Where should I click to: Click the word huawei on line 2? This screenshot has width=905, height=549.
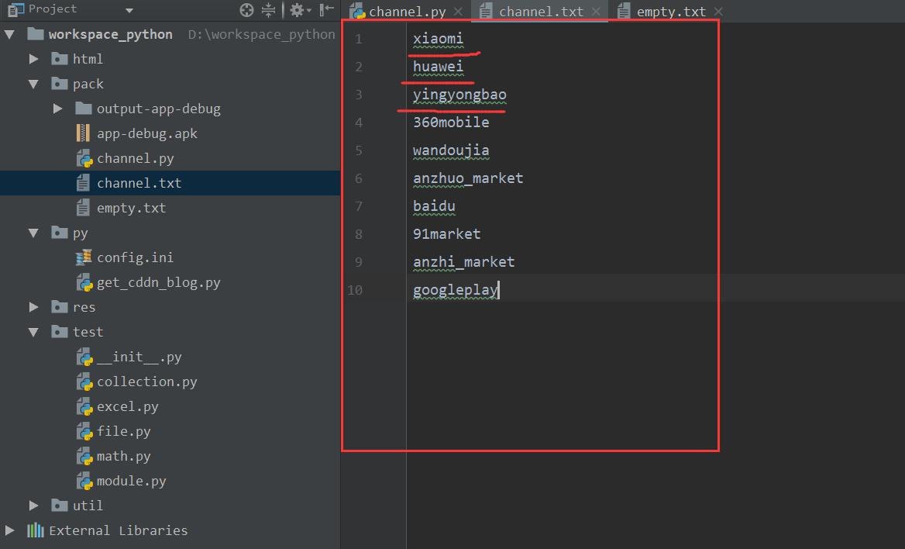pos(438,67)
